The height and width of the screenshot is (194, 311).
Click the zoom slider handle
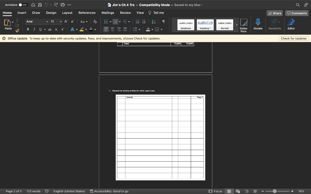point(275,191)
